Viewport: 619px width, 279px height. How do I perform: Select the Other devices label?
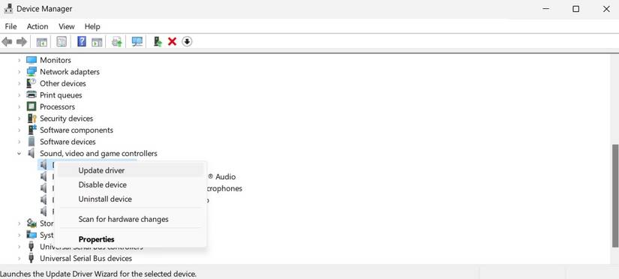63,83
